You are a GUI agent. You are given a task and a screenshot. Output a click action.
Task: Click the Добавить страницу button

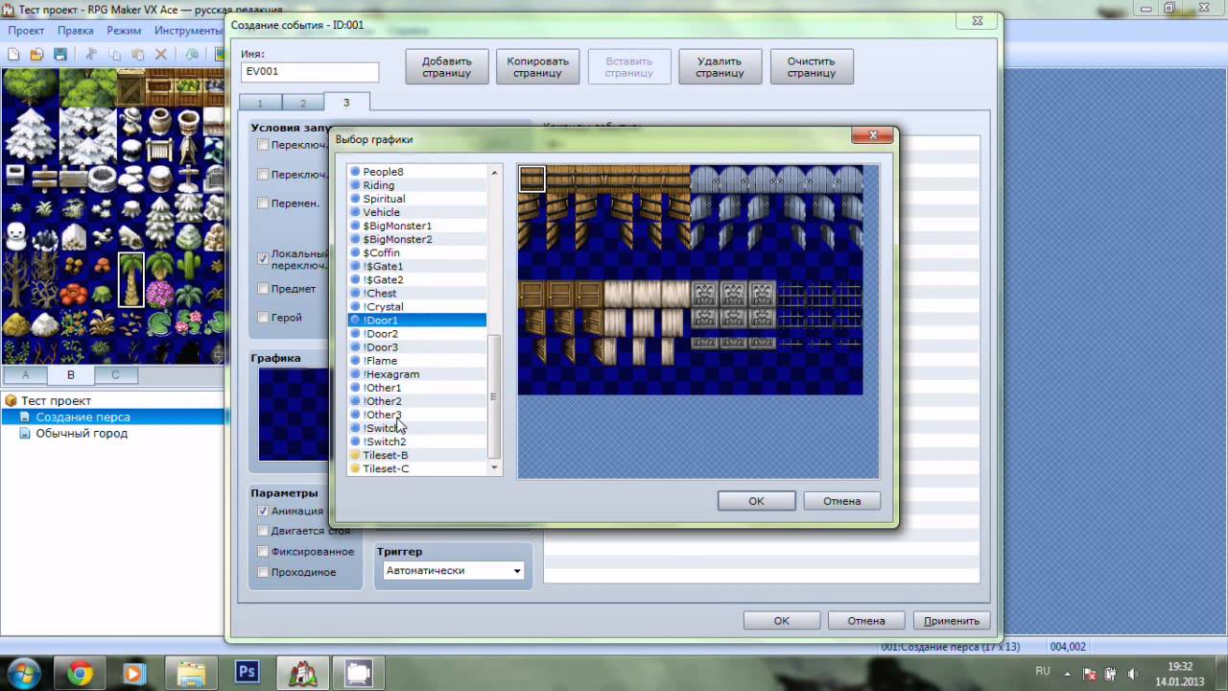(447, 66)
